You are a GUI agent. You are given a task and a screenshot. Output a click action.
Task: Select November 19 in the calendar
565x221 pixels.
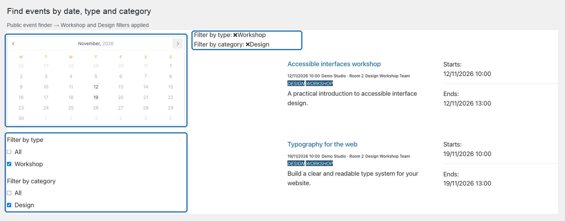point(96,97)
